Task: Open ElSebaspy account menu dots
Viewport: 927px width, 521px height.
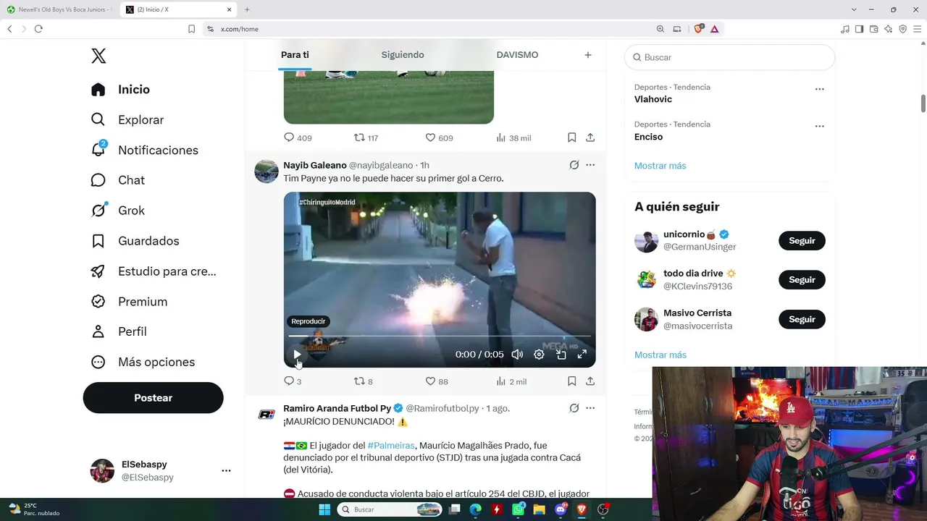Action: [x=226, y=470]
